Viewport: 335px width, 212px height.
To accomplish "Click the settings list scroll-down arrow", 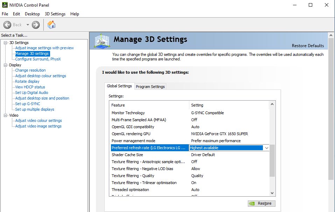I will click(272, 193).
